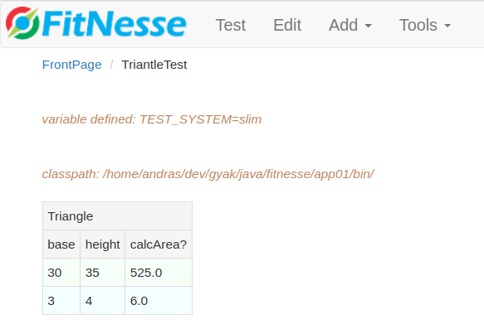Click the calcArea? column header
This screenshot has width=484, height=334.
click(159, 244)
